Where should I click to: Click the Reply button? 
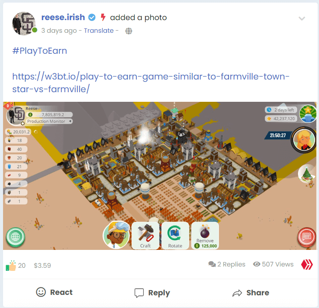[x=152, y=293]
